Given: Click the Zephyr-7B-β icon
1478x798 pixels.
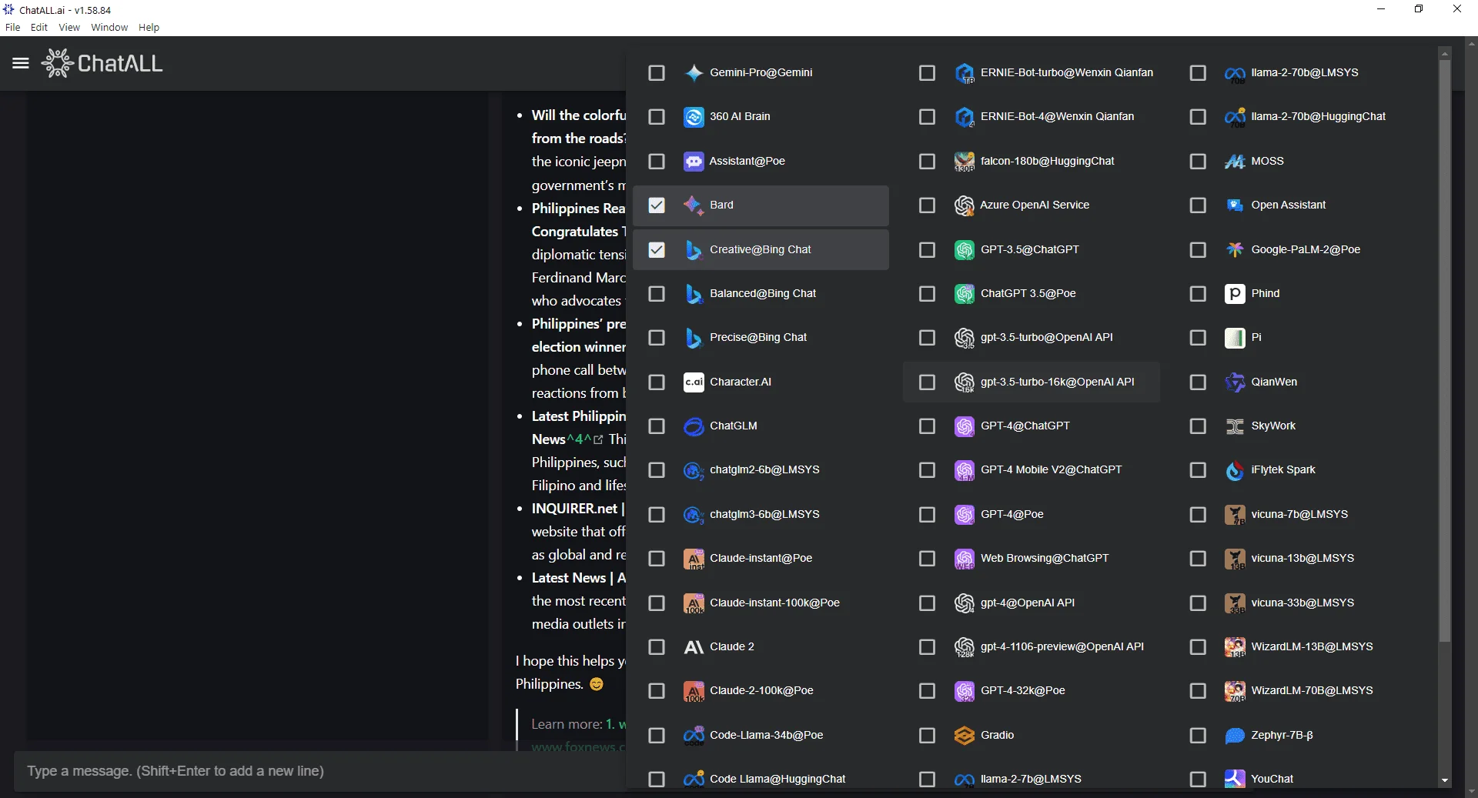Looking at the screenshot, I should (1235, 736).
